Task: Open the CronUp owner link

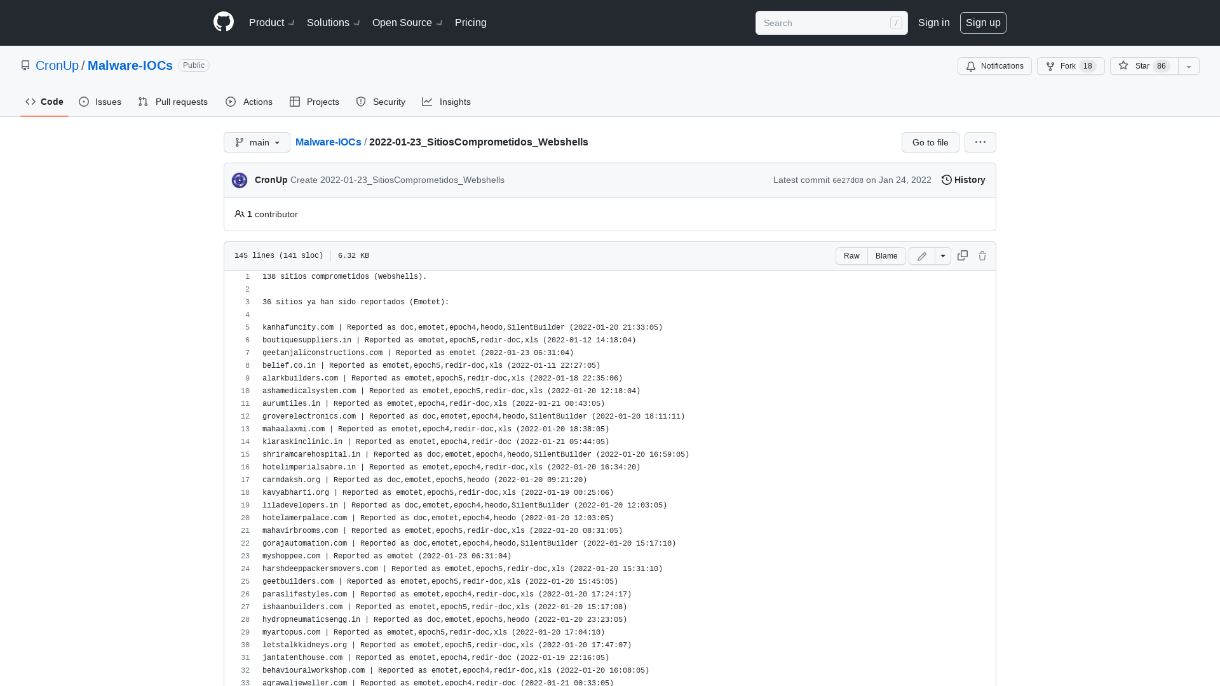Action: tap(57, 65)
